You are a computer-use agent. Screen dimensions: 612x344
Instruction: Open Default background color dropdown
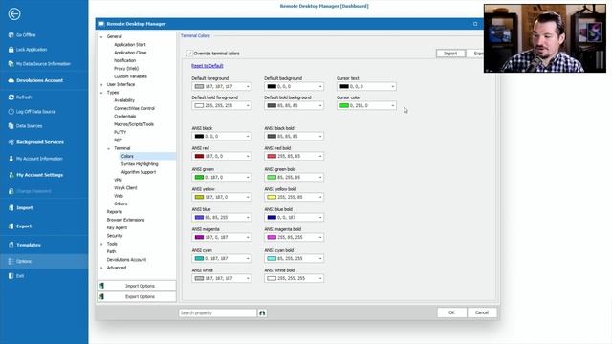(x=320, y=87)
